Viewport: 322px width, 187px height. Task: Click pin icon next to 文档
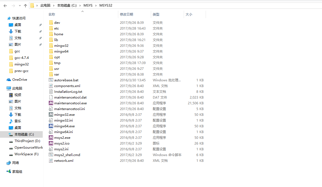pos(41,38)
